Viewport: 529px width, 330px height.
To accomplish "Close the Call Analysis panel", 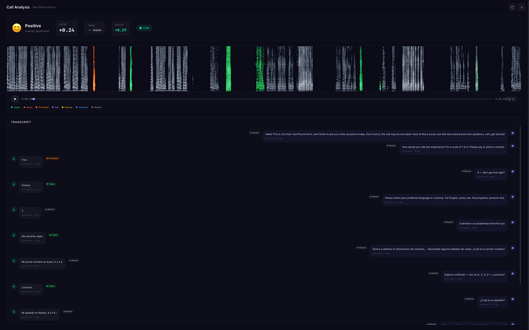I will pos(522,7).
